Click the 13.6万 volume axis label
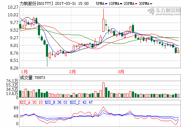This screenshot has height=127, width=181. tap(12, 94)
